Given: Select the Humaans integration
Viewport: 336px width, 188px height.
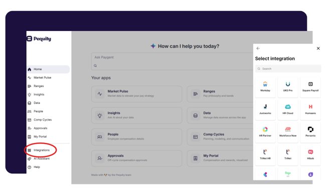Looking at the screenshot, I should 310,110.
